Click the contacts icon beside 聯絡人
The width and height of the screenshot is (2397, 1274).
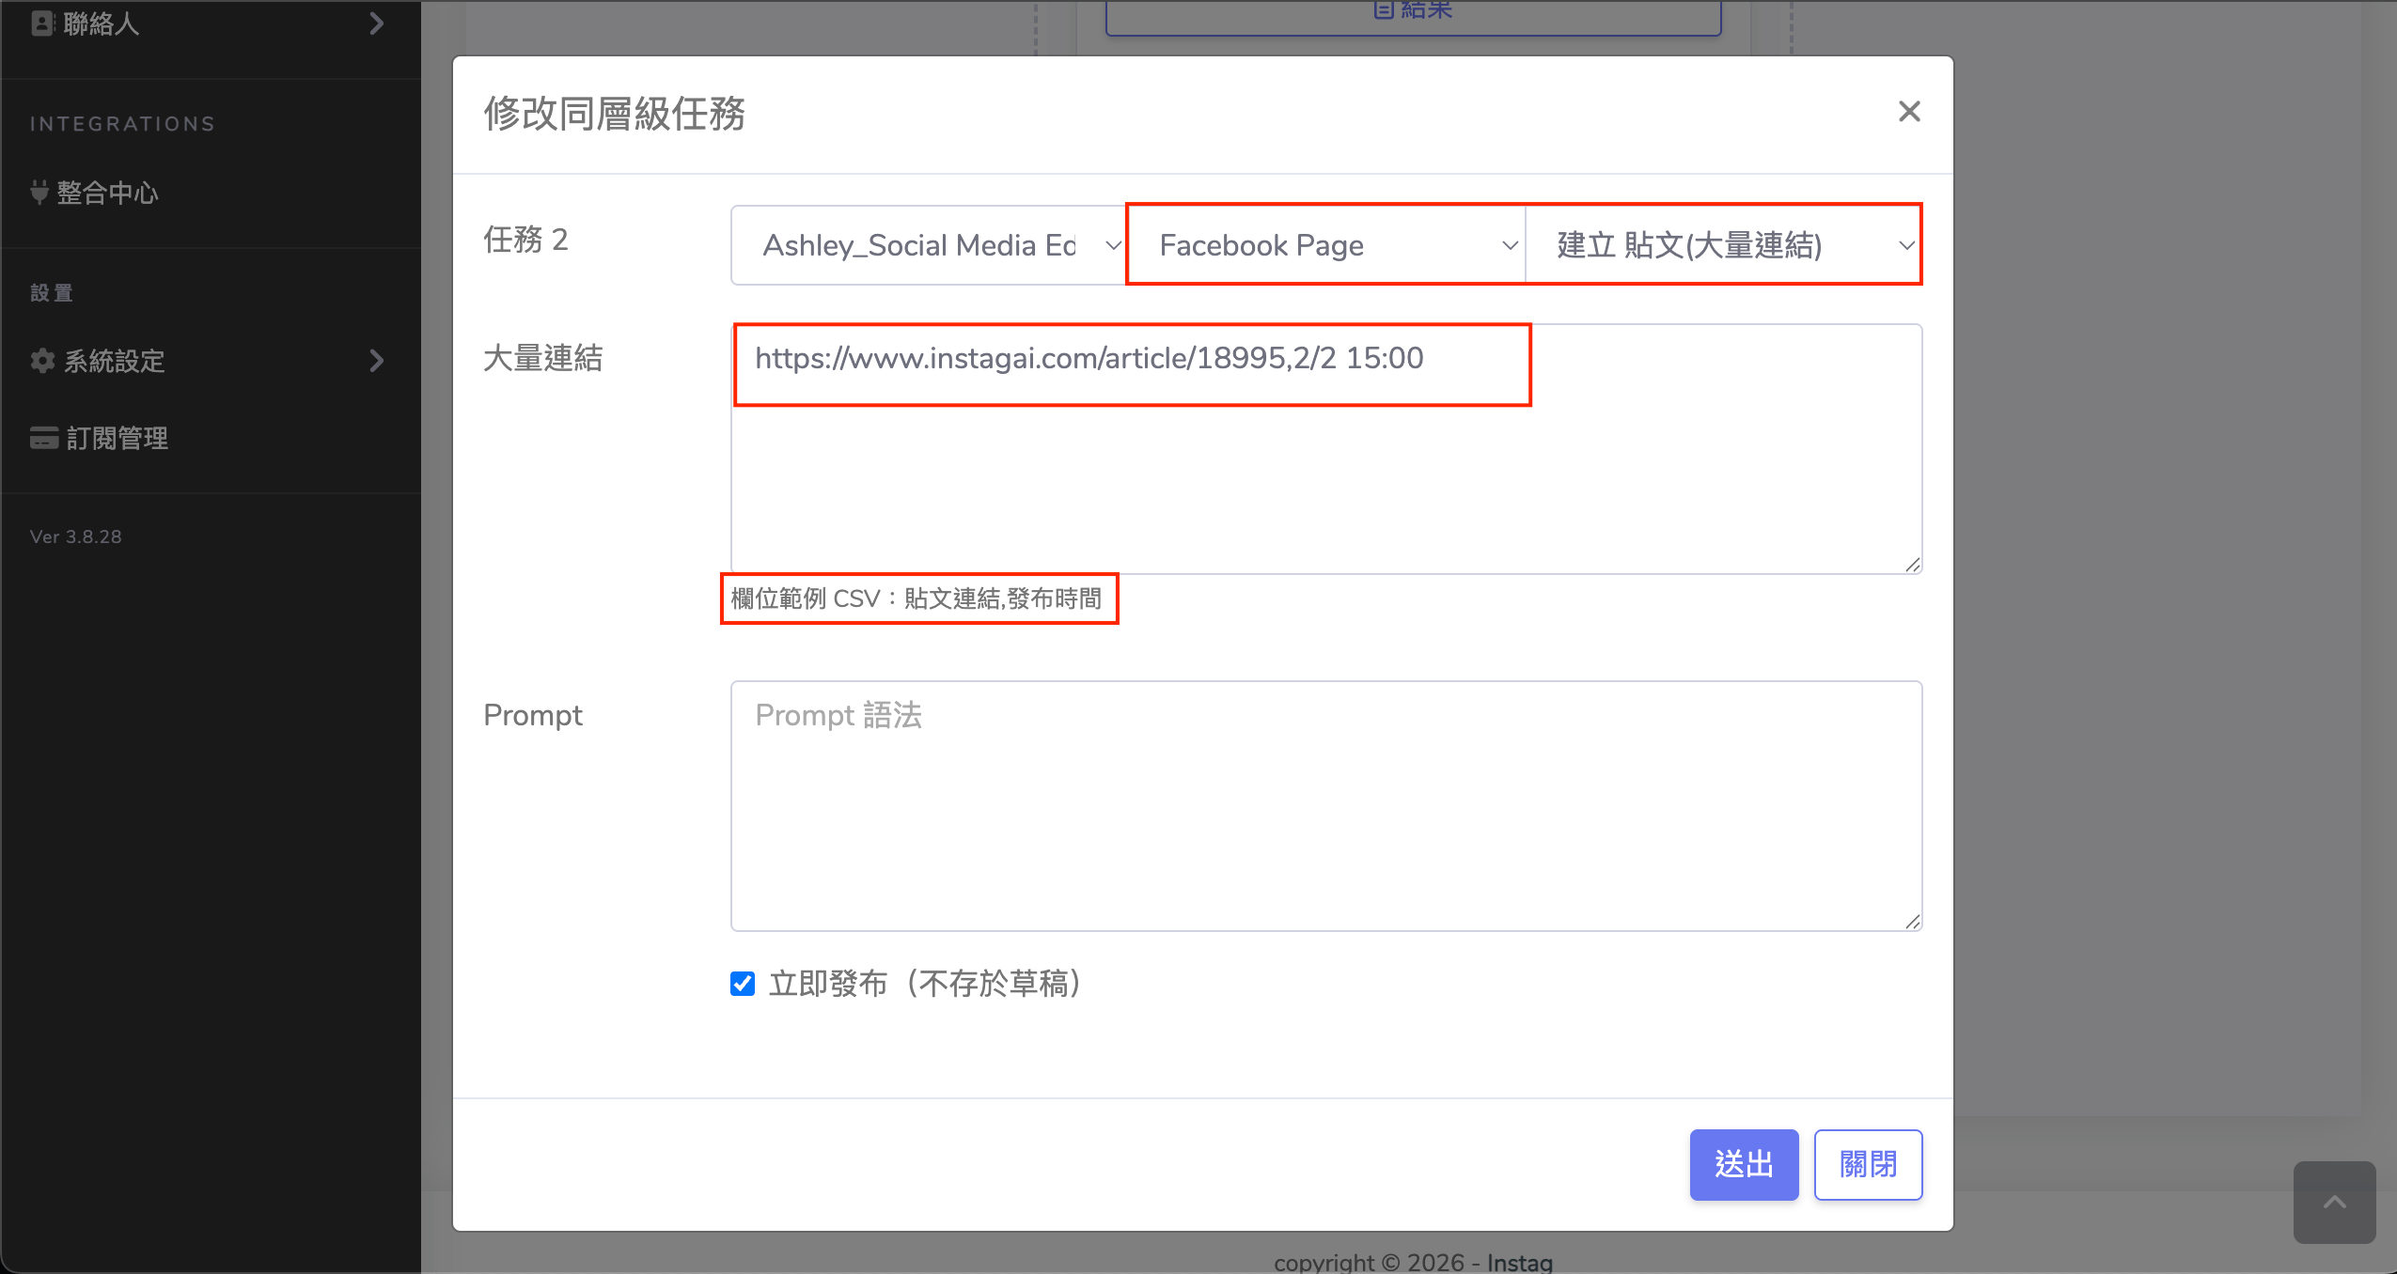42,23
